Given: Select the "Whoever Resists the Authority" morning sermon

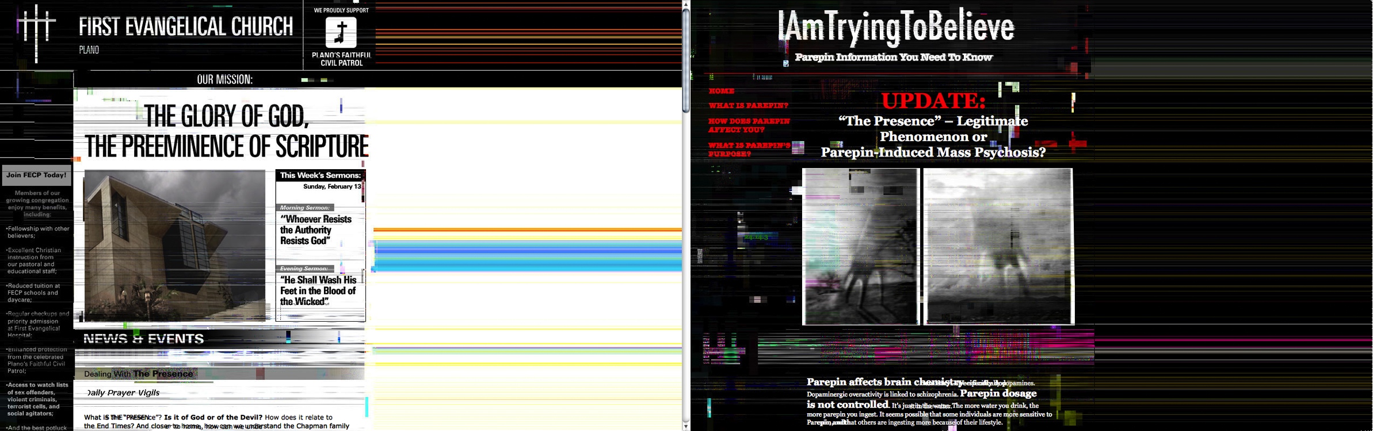Looking at the screenshot, I should coord(316,230).
